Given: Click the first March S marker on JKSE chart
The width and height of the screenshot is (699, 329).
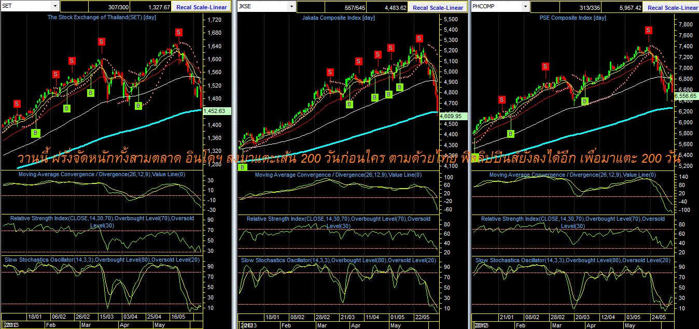Looking at the screenshot, I should click(x=330, y=73).
